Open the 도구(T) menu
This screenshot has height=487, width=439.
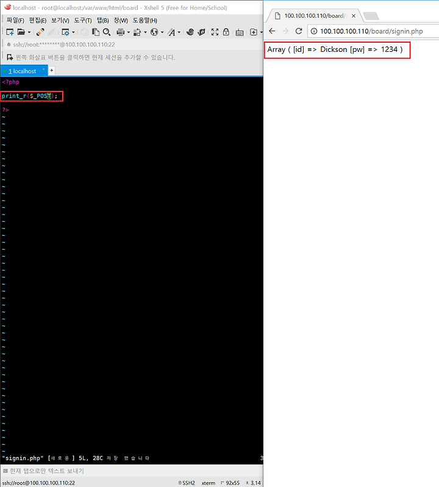tap(83, 21)
